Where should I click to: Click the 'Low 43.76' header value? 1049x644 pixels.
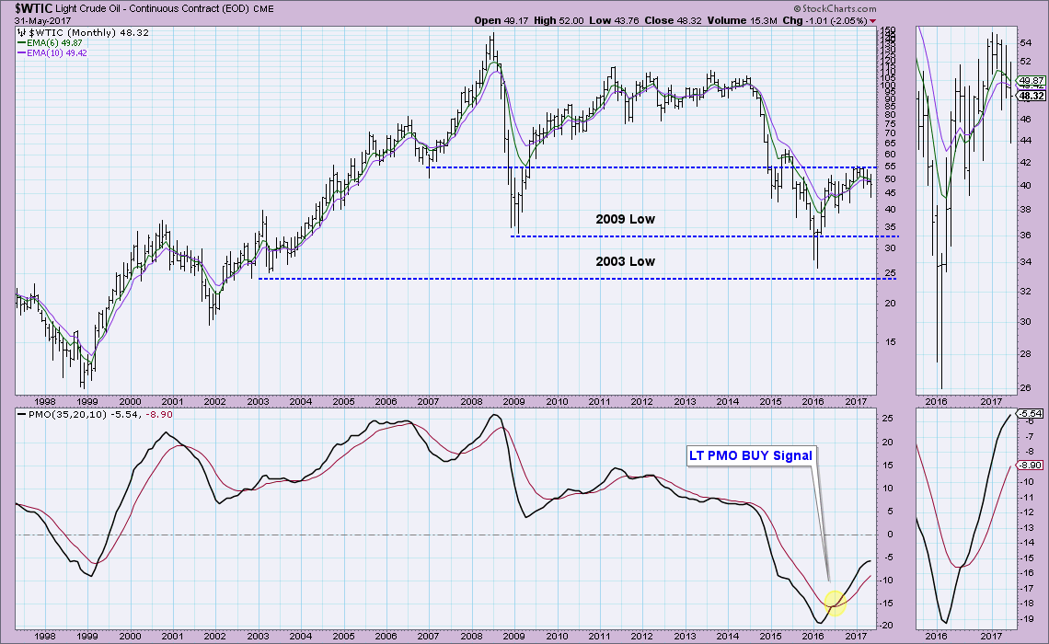(x=614, y=21)
